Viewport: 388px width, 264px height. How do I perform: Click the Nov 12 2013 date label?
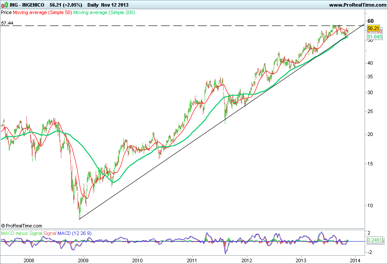pyautogui.click(x=115, y=5)
